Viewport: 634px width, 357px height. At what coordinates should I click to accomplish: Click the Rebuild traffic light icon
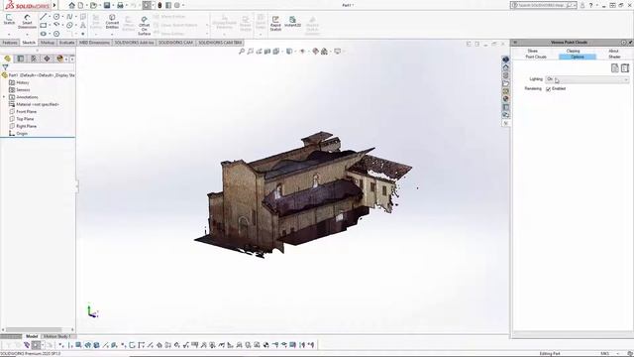[x=159, y=5]
